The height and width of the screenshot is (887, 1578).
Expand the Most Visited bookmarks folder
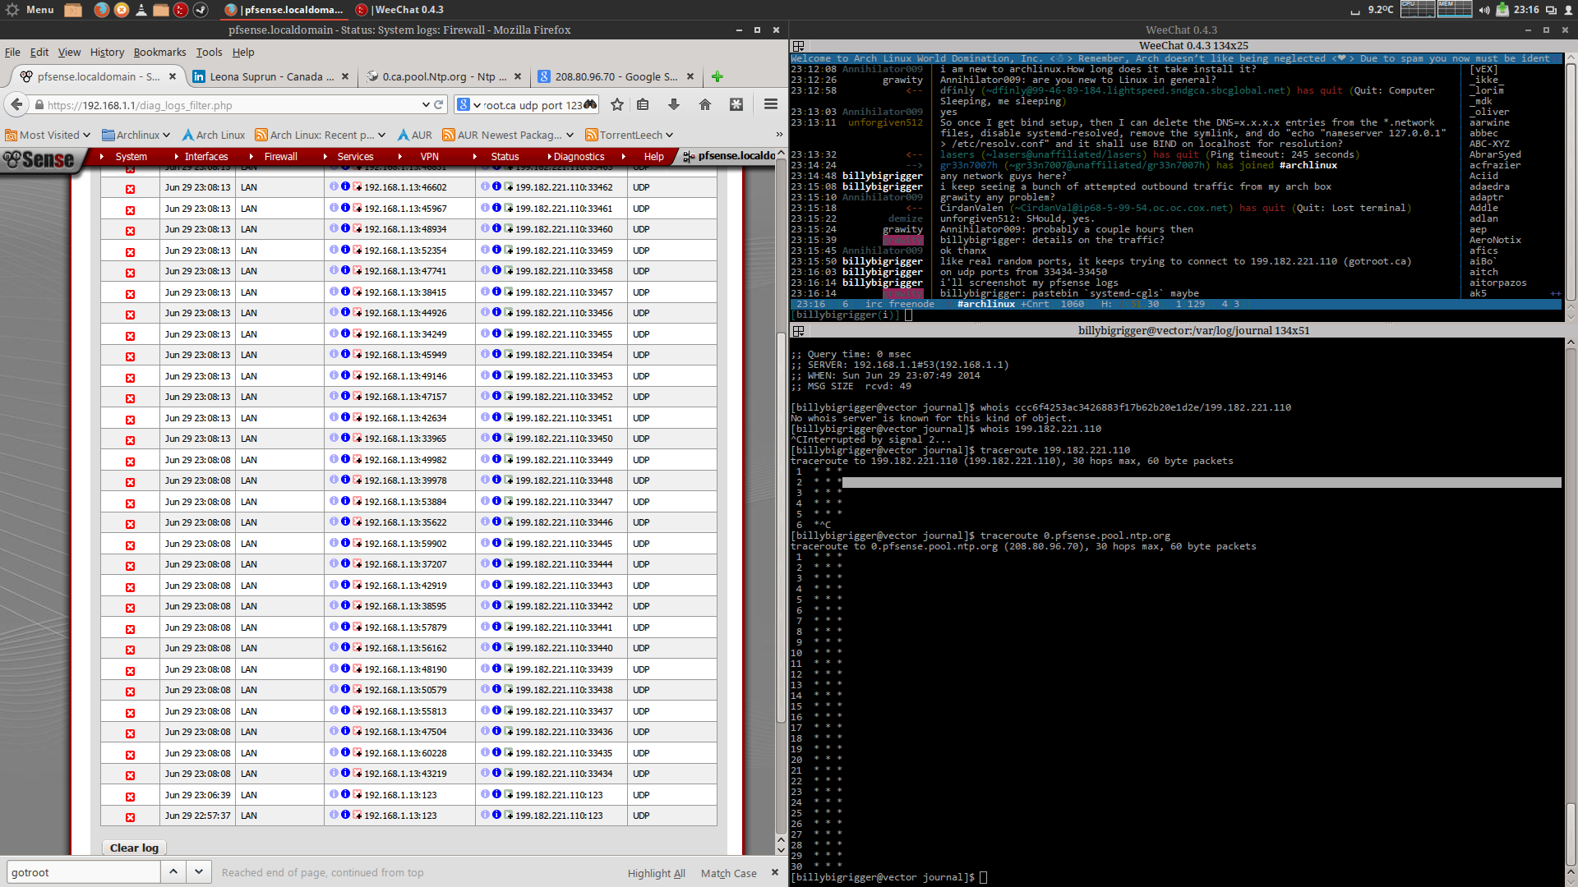47,135
